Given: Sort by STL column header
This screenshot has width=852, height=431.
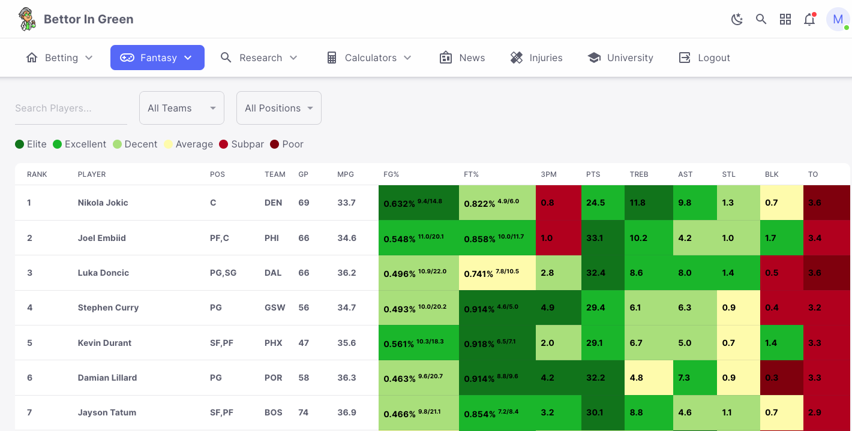Looking at the screenshot, I should click(728, 174).
